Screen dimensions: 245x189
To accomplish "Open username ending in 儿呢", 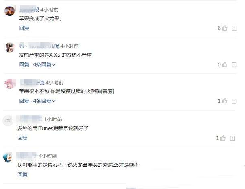I will tap(39, 46).
